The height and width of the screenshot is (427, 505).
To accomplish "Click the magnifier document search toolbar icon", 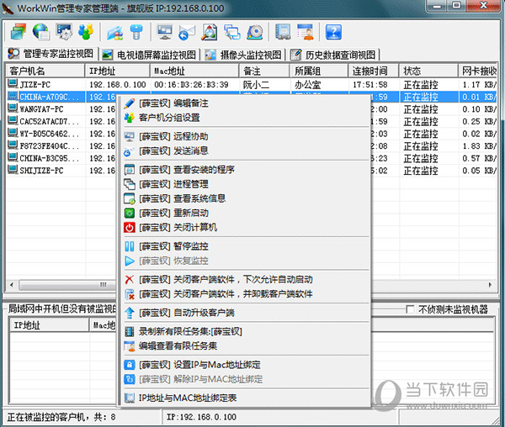I will point(210,32).
